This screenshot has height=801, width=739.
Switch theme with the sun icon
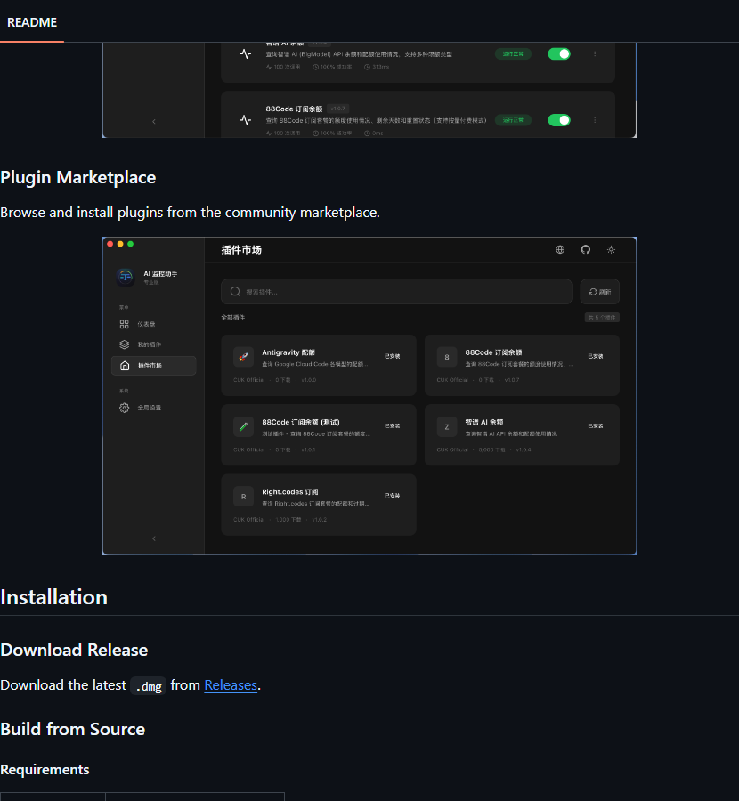pos(612,250)
